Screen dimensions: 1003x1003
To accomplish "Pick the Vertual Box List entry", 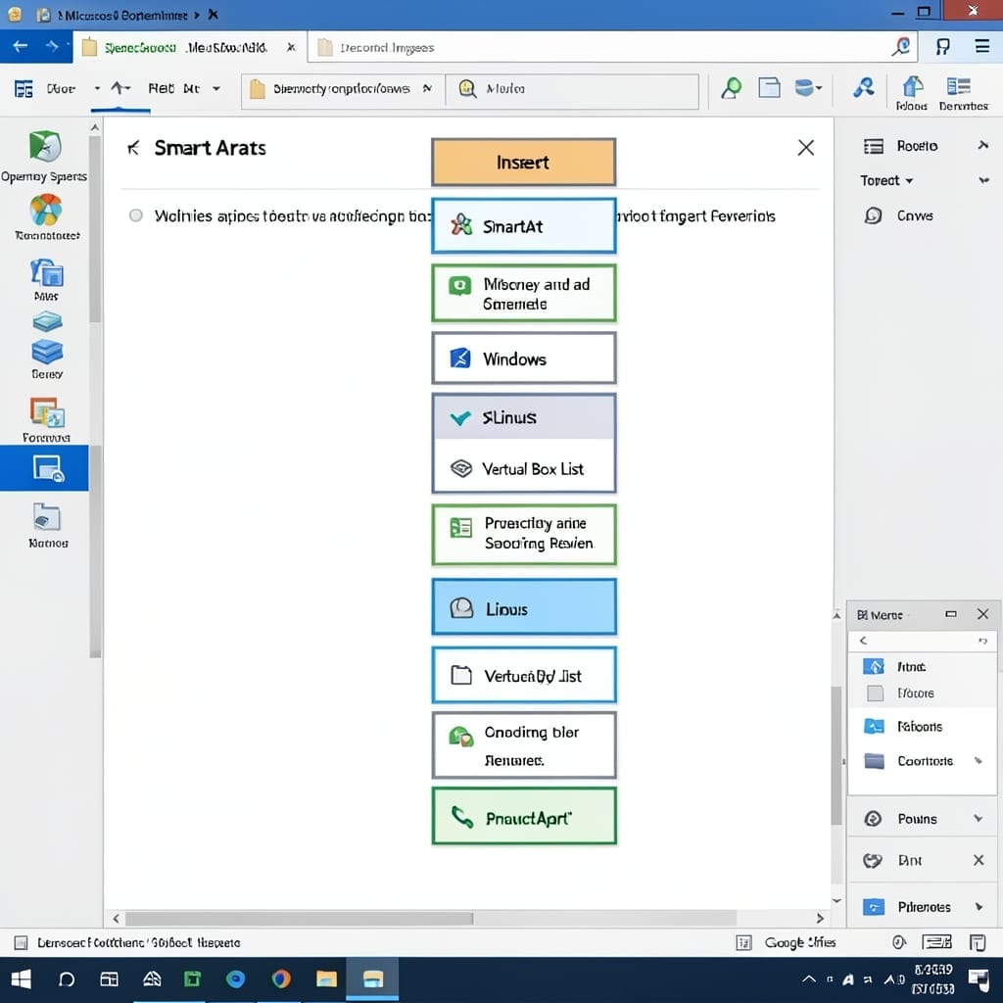I will (x=523, y=468).
